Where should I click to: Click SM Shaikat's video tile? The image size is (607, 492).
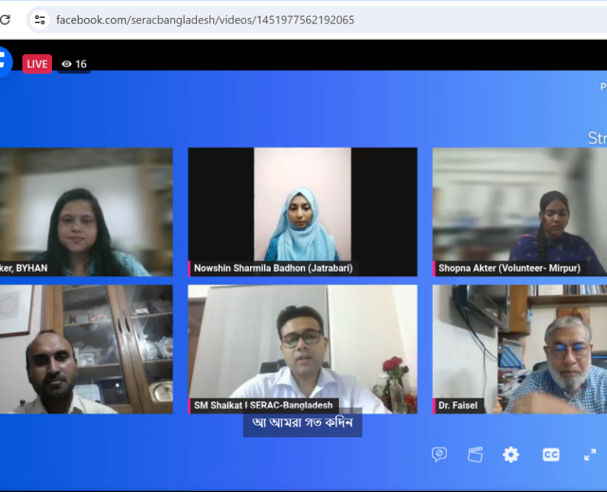[x=303, y=349]
